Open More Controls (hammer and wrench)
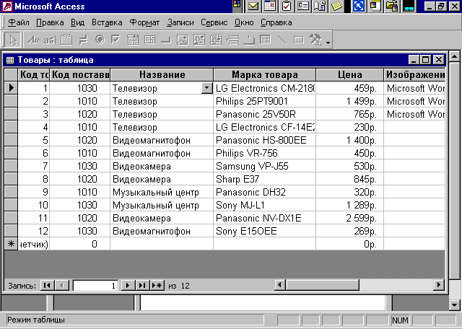Viewport: 462px width, 329px height. coord(315,40)
